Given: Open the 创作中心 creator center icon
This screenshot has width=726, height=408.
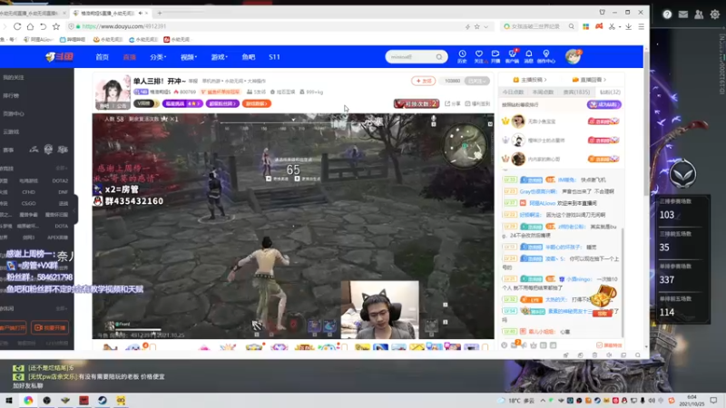Looking at the screenshot, I should tap(546, 56).
